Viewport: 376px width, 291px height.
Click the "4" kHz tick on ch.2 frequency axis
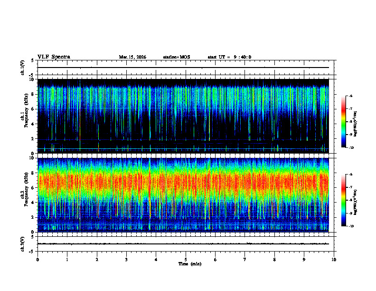[33, 203]
